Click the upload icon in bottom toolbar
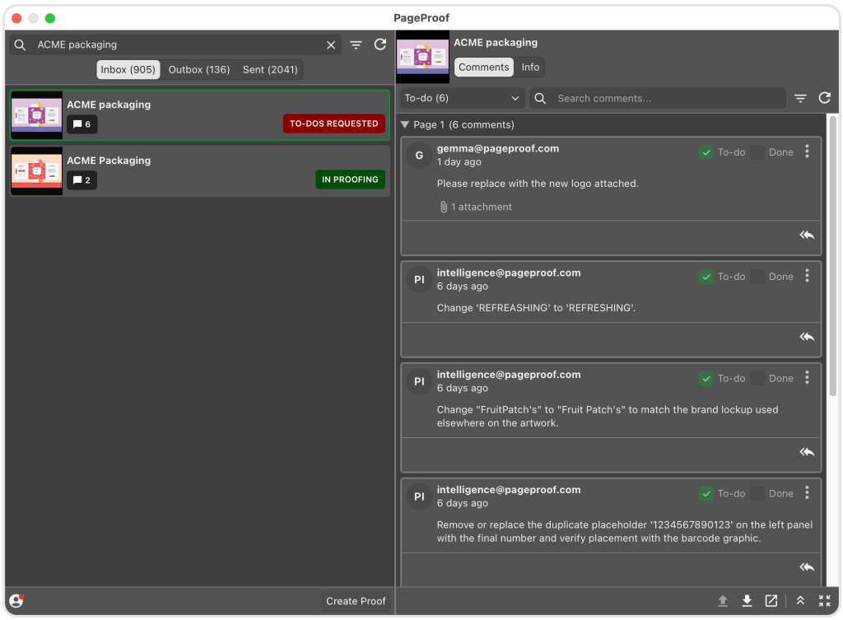Screen dimensions: 843x620 (723, 601)
